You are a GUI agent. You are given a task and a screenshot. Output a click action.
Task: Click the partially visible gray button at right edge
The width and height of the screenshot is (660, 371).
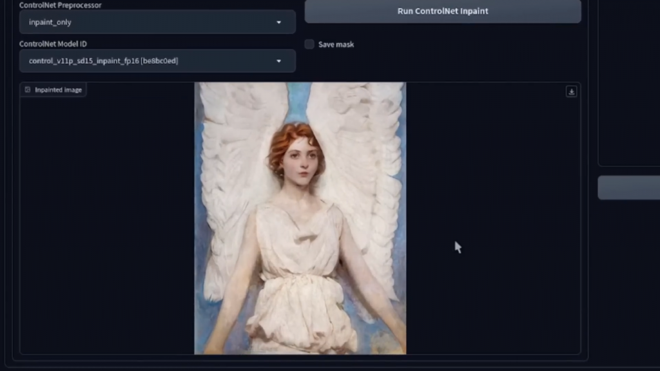[x=628, y=187]
